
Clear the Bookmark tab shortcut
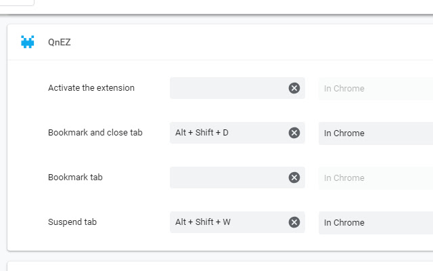(294, 178)
